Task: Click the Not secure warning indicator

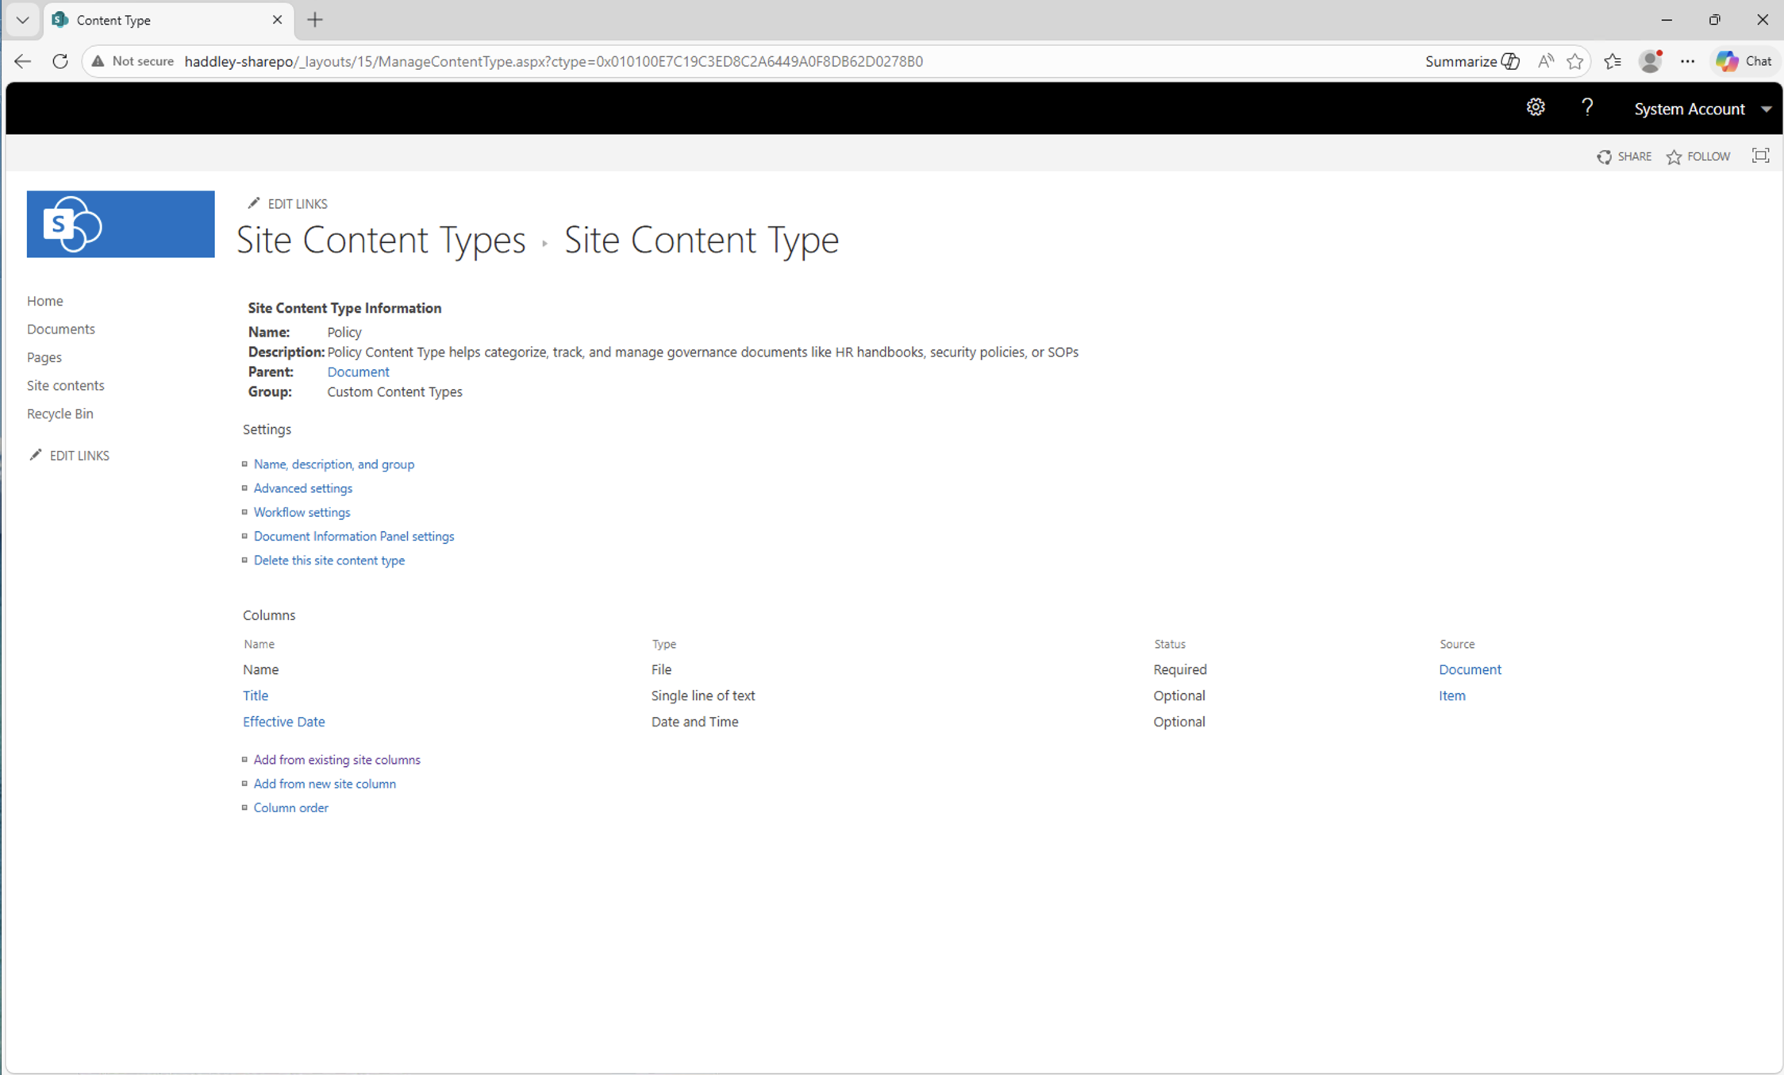Action: point(133,61)
